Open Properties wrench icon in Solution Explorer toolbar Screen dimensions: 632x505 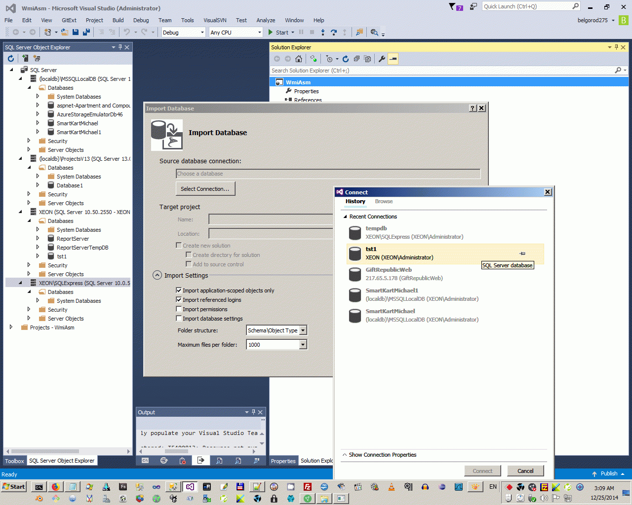pos(382,59)
